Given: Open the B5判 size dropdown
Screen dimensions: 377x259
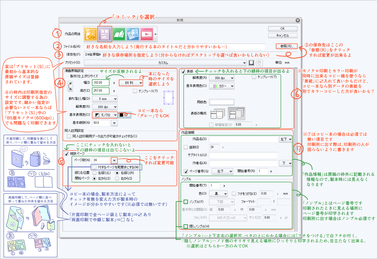Looking at the screenshot, I should pyautogui.click(x=131, y=83).
